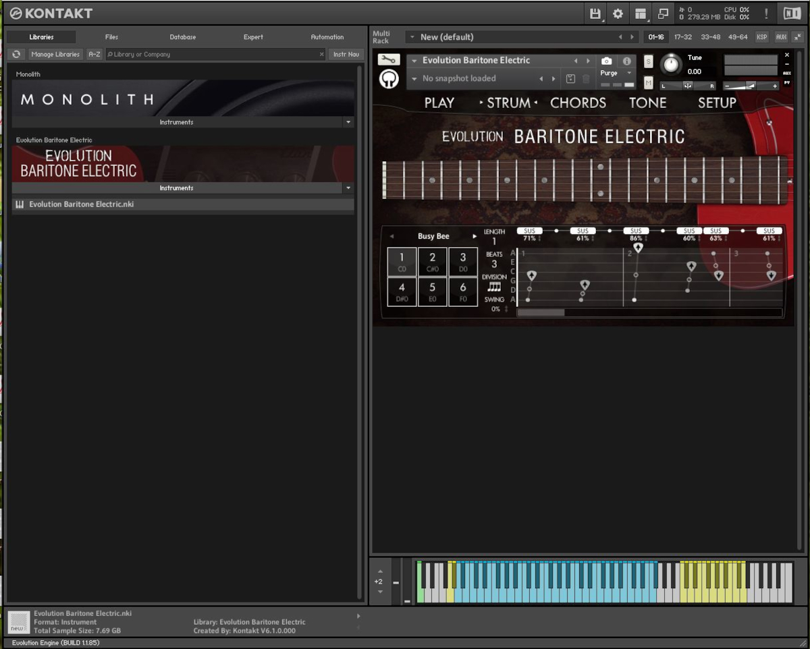Image resolution: width=810 pixels, height=649 pixels.
Task: Collapse Evolution Baritone Electric Instruments dropdown
Action: [348, 188]
